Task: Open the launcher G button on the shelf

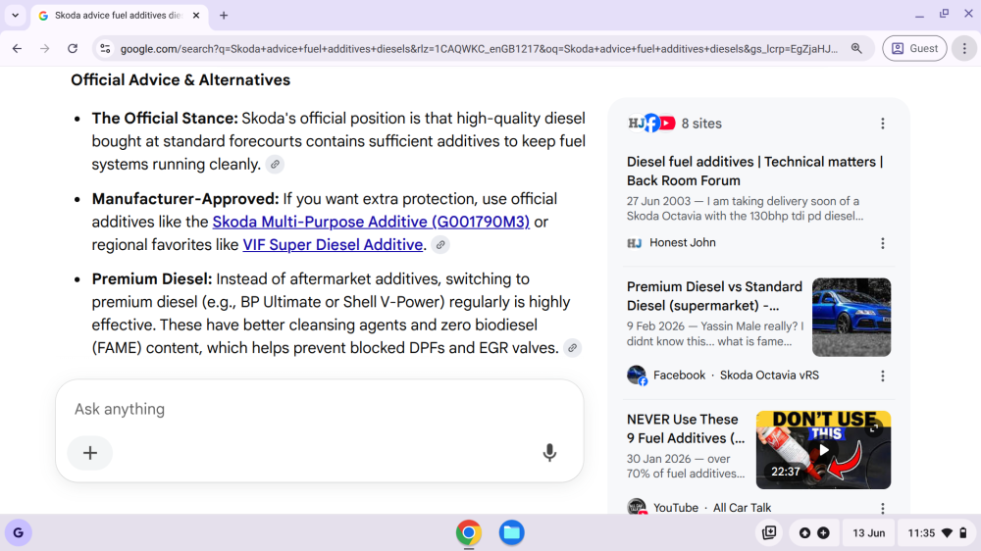Action: click(18, 533)
